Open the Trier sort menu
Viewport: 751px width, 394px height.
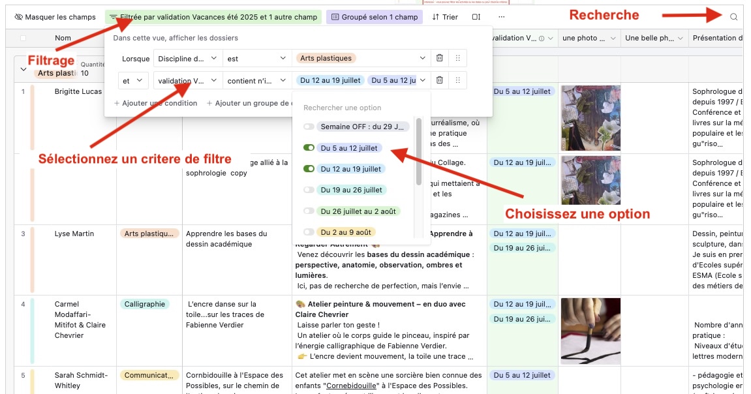(x=445, y=17)
